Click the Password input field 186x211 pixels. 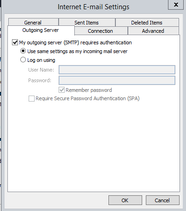(117, 80)
